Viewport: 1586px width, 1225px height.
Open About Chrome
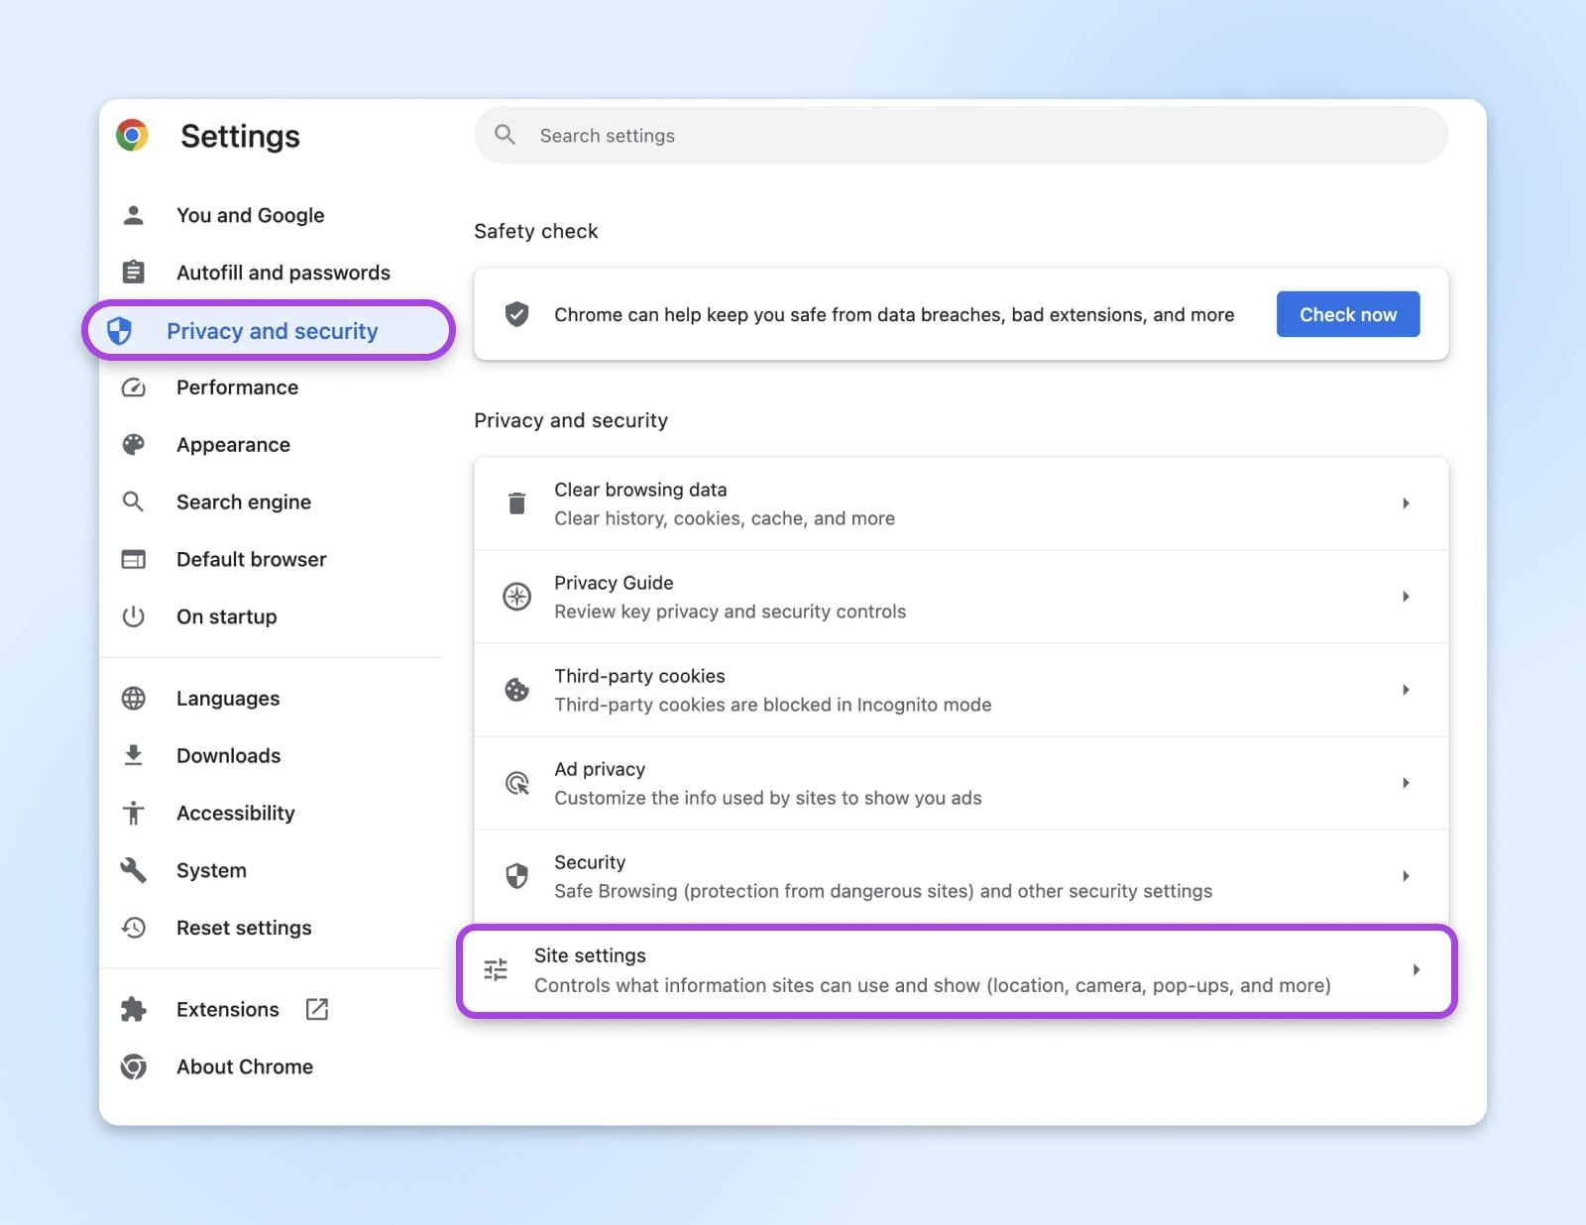click(244, 1066)
